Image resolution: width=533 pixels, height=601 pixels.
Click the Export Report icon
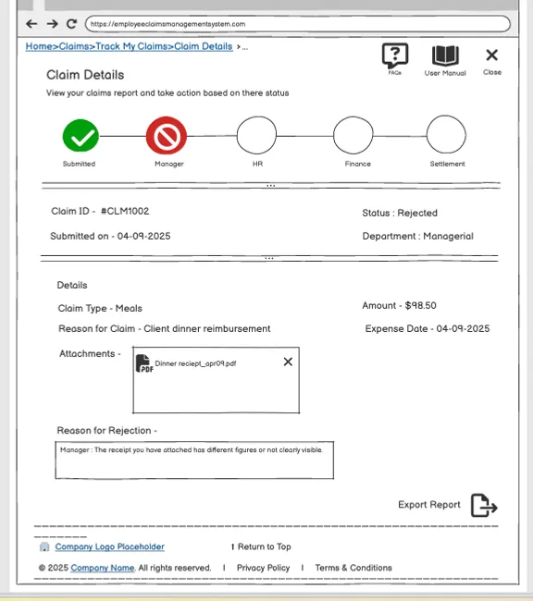tap(484, 506)
